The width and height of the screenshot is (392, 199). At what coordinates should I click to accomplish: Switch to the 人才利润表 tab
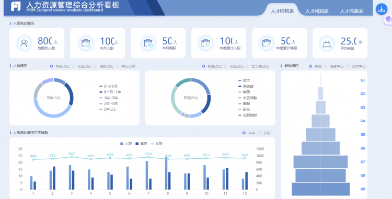coord(317,11)
